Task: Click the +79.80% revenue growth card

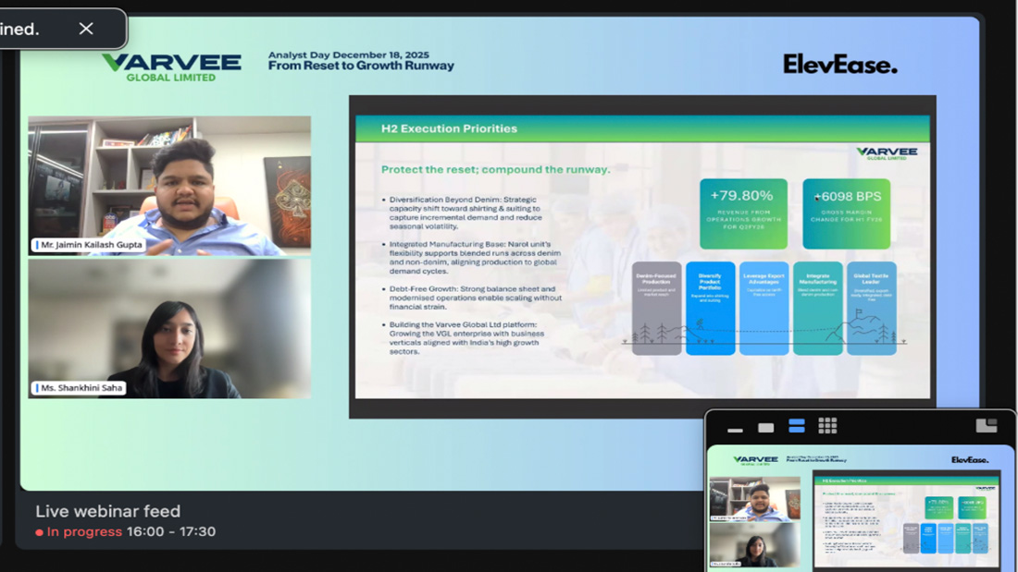Action: point(743,213)
